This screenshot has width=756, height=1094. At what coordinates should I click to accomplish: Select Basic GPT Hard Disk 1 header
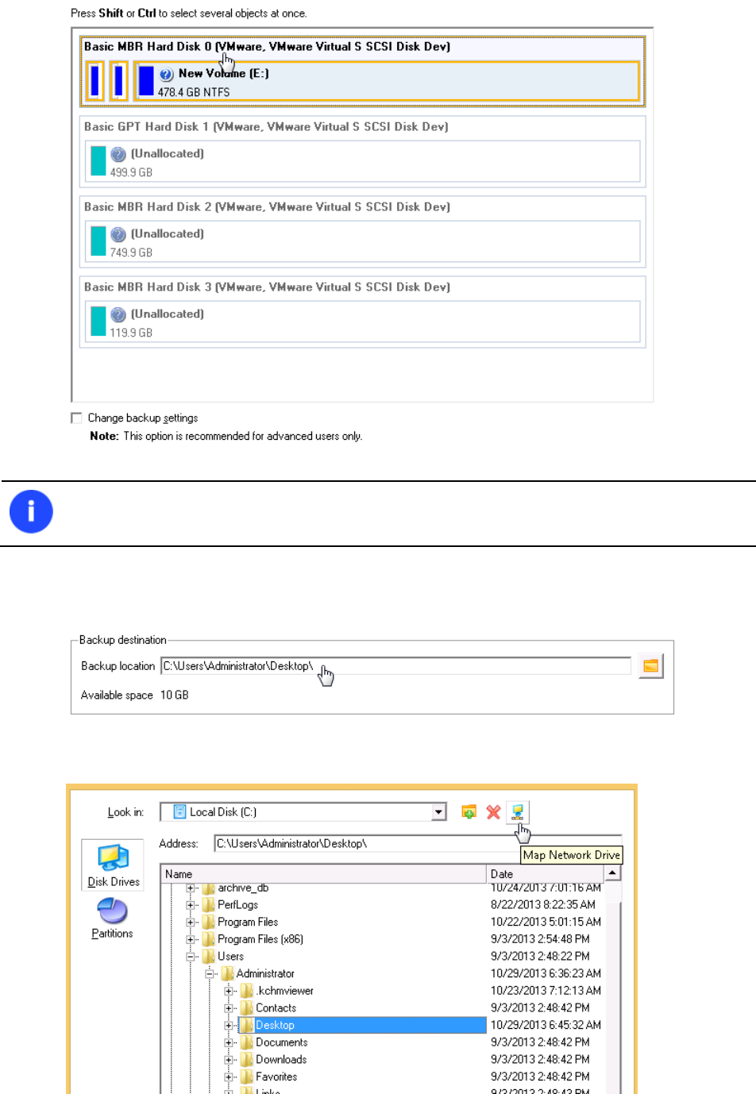[266, 127]
